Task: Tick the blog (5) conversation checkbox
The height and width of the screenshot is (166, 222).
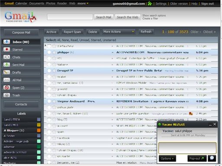Action: coord(49,120)
